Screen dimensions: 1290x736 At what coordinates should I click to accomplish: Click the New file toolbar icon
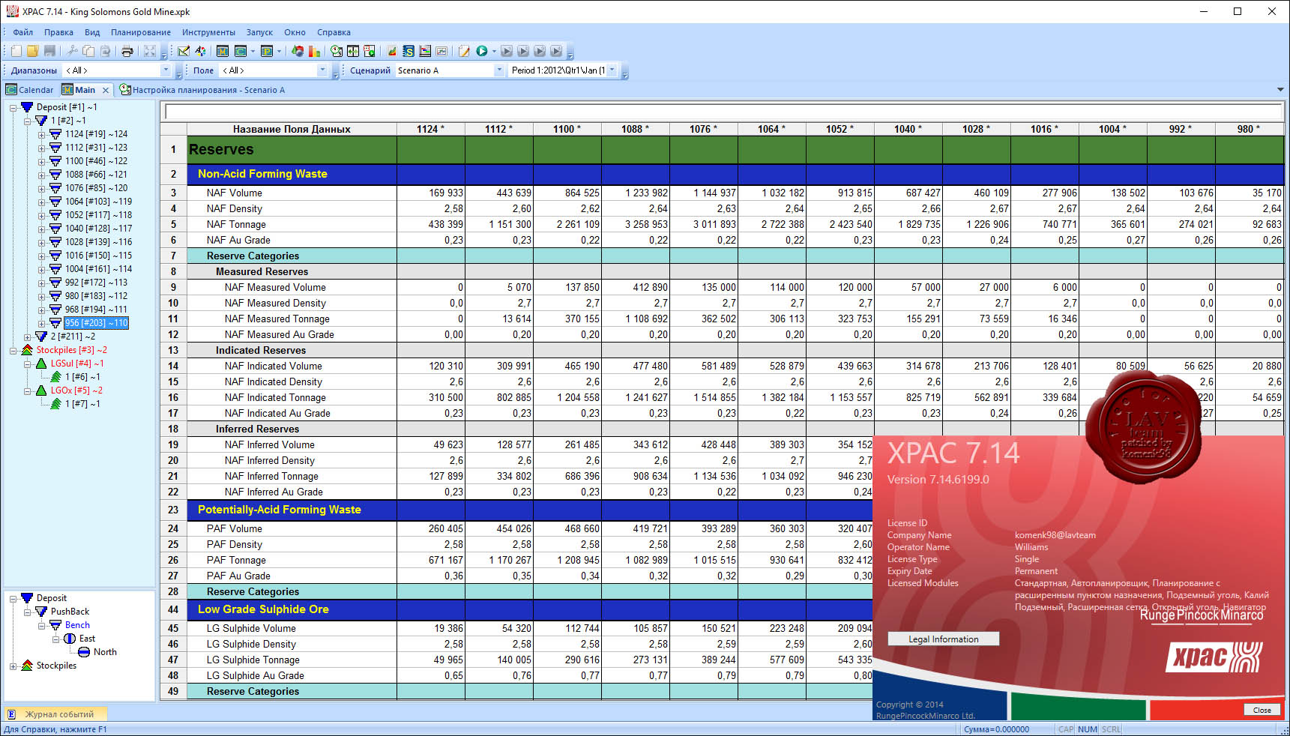[x=16, y=51]
